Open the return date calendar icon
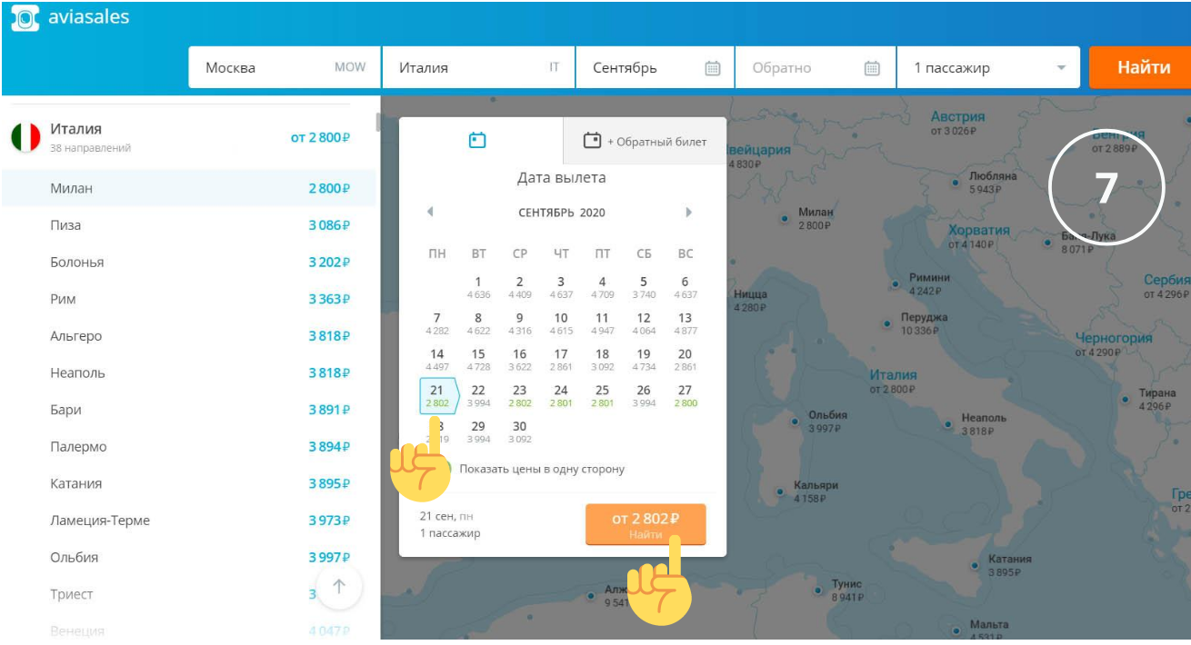 (x=871, y=68)
